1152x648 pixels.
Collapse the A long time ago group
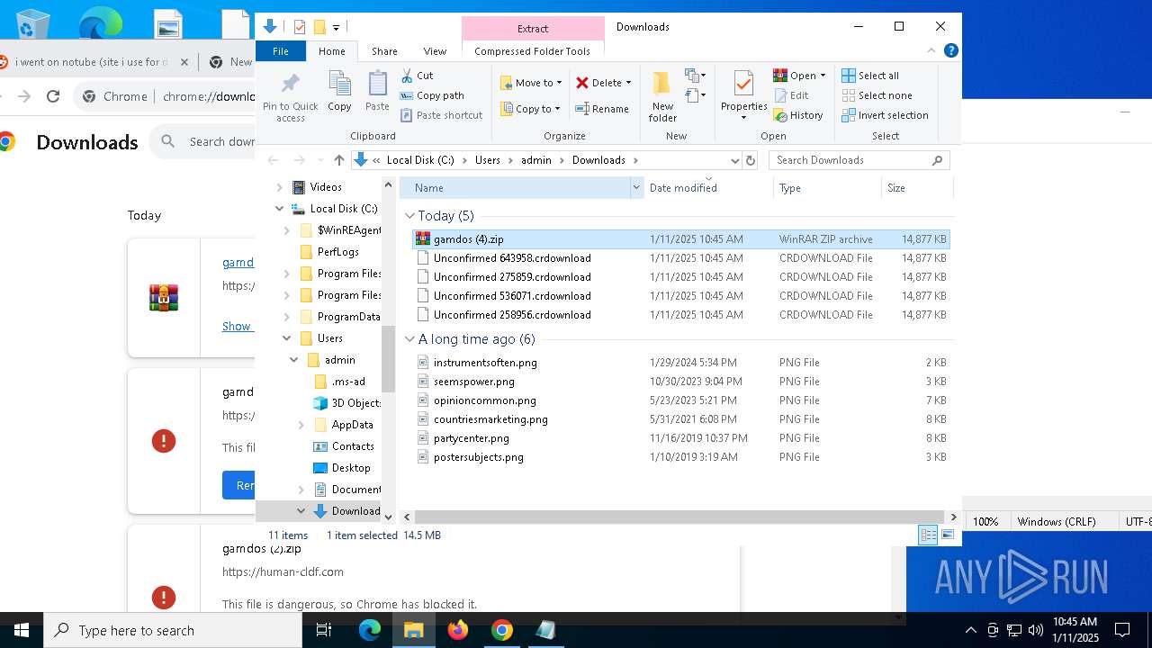coord(409,339)
